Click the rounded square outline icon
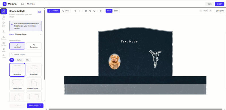Image resolution: width=226 pixels, height=110 pixels. click(x=94, y=11)
